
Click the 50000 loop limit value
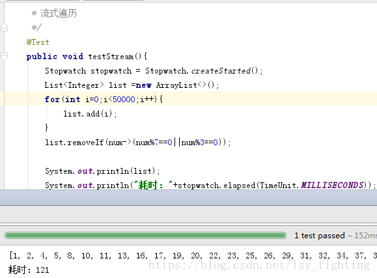coord(124,100)
